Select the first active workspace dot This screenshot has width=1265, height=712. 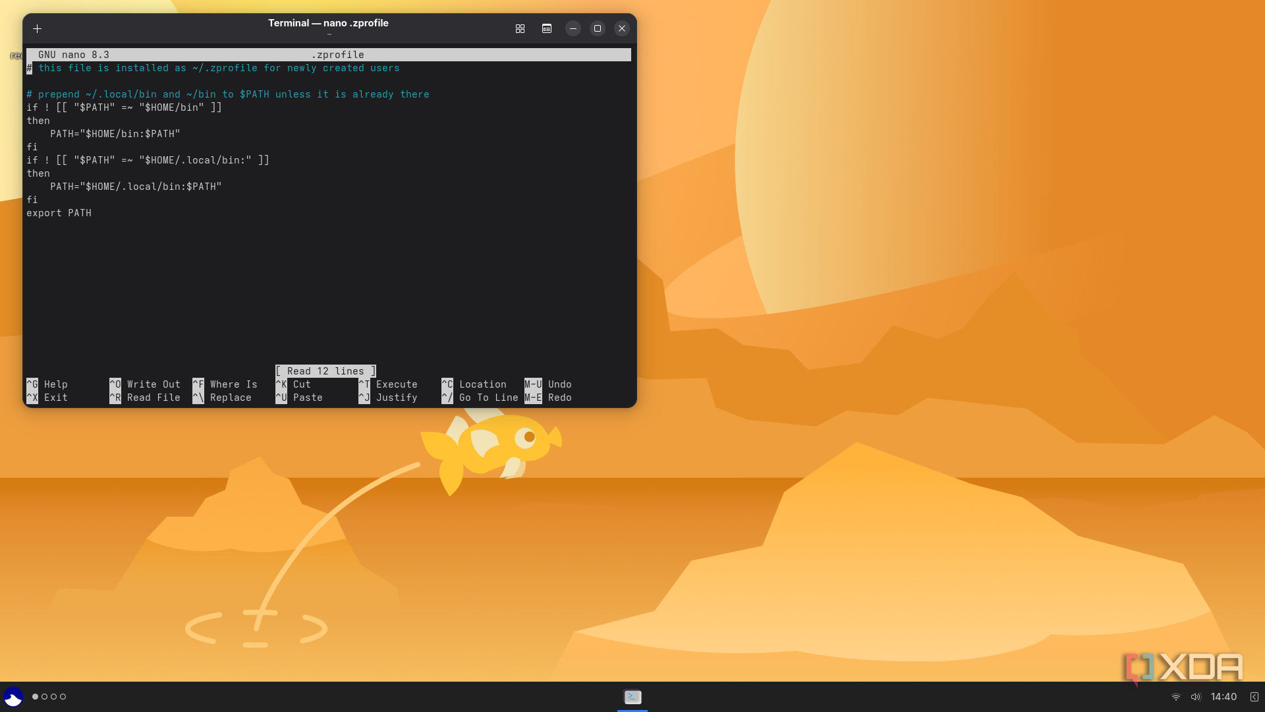pos(36,697)
